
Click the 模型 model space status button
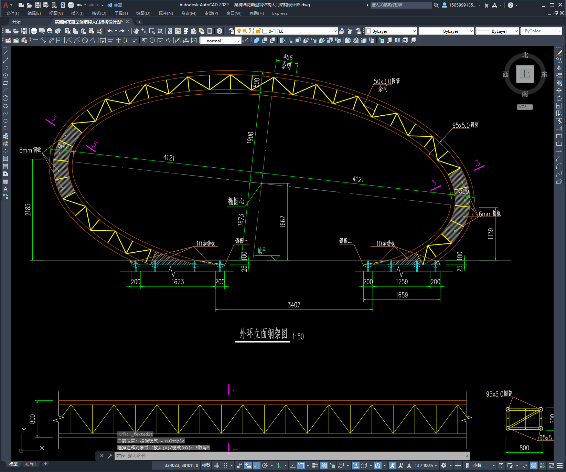click(206, 465)
